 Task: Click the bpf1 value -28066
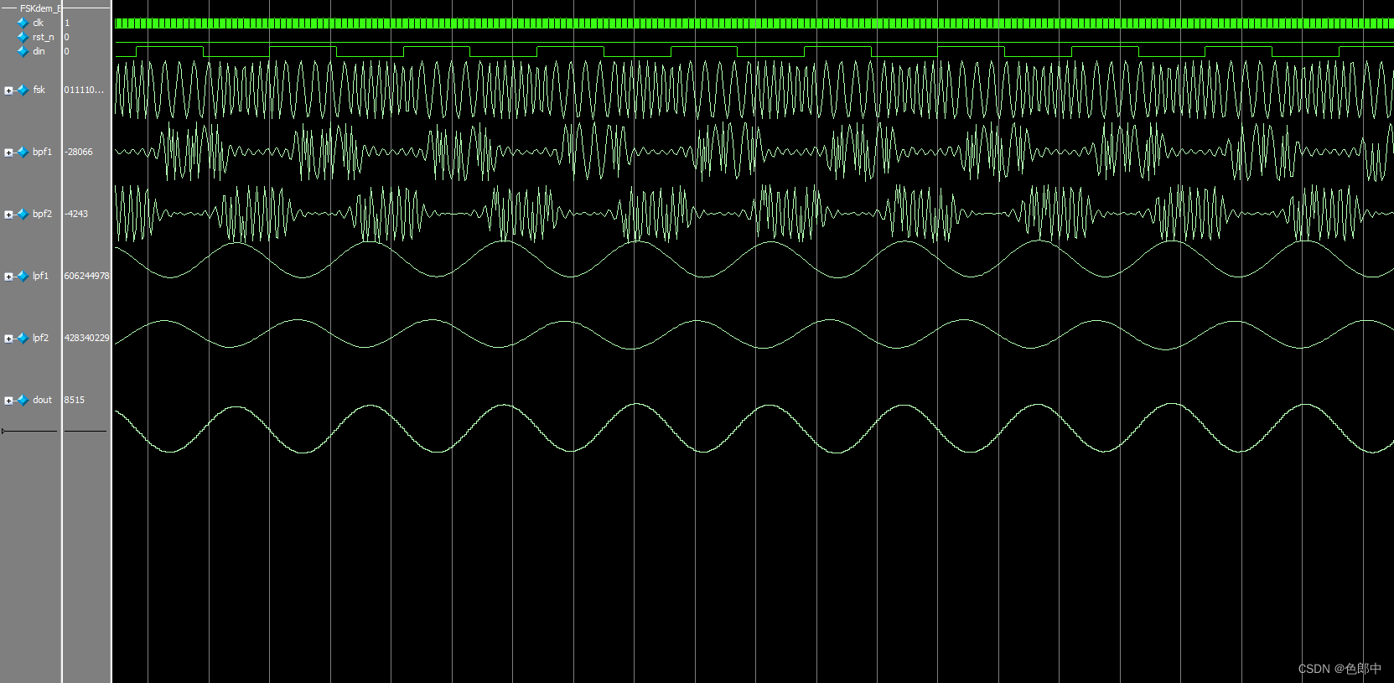coord(79,152)
